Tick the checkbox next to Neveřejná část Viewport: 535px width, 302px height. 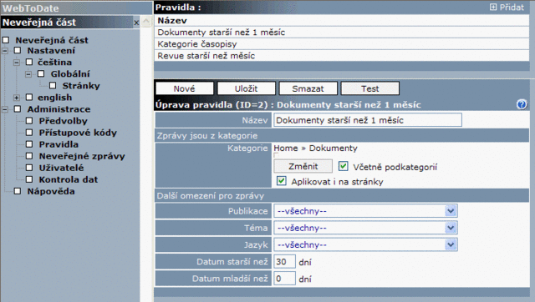tap(6, 40)
